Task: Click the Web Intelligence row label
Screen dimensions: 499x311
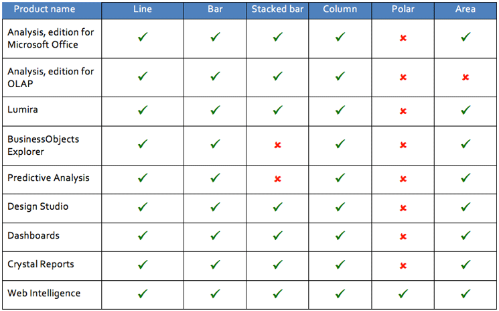Action: pos(44,294)
